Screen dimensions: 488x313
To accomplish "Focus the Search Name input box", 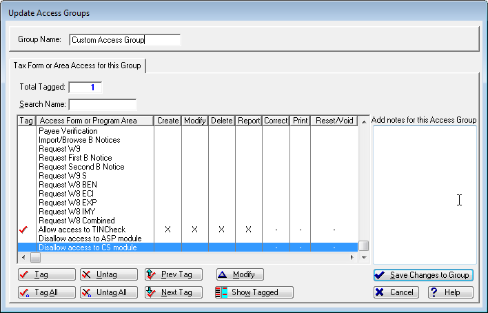I will tap(103, 105).
